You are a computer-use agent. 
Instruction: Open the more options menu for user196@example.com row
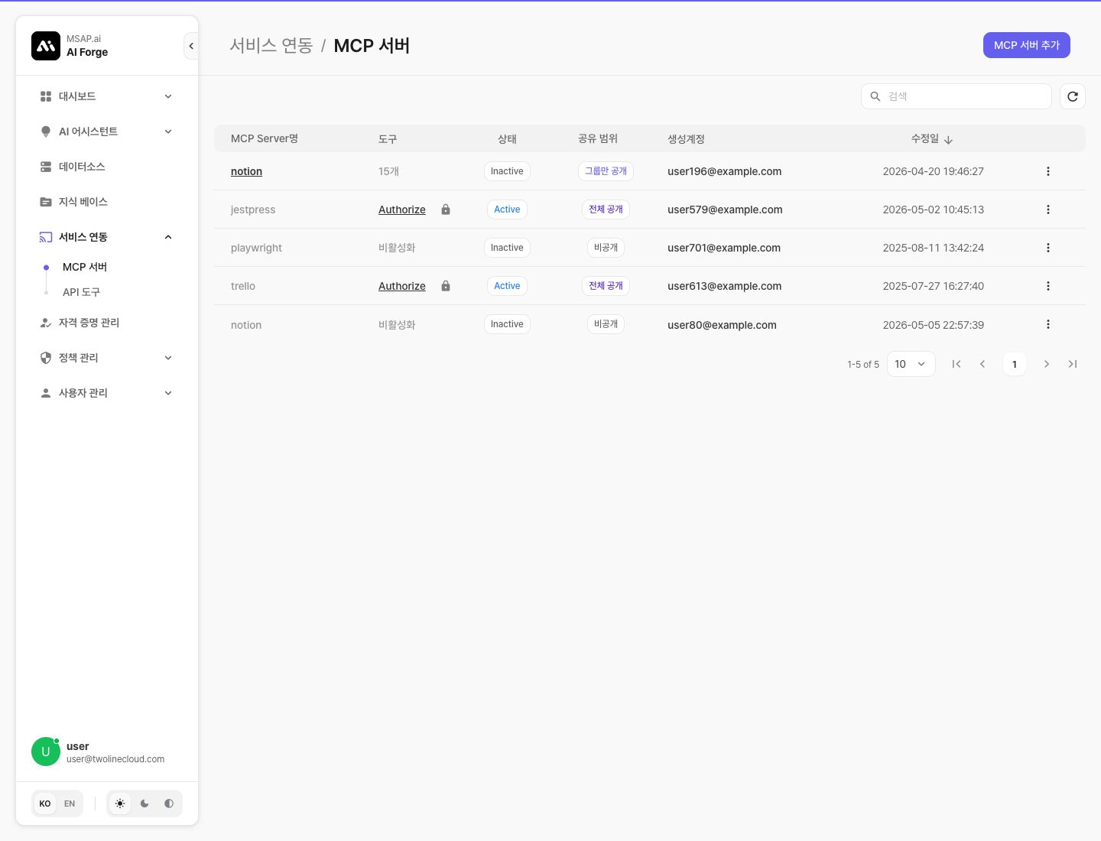[x=1048, y=171]
